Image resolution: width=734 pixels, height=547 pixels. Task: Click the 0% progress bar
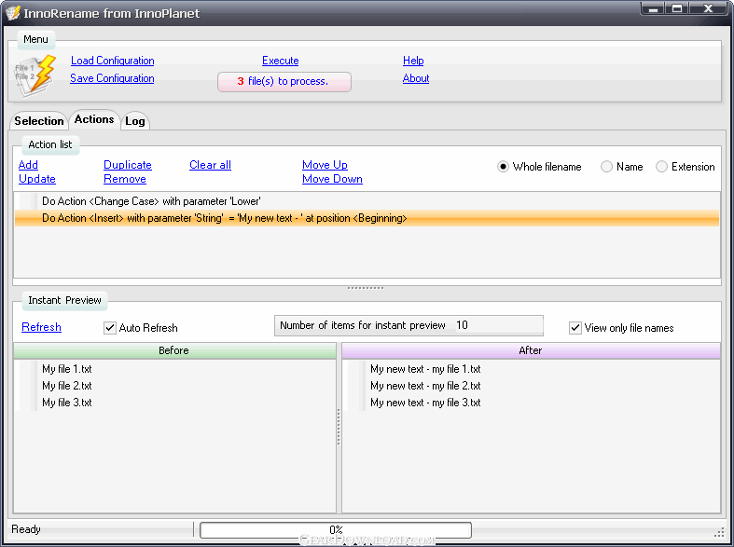[336, 530]
